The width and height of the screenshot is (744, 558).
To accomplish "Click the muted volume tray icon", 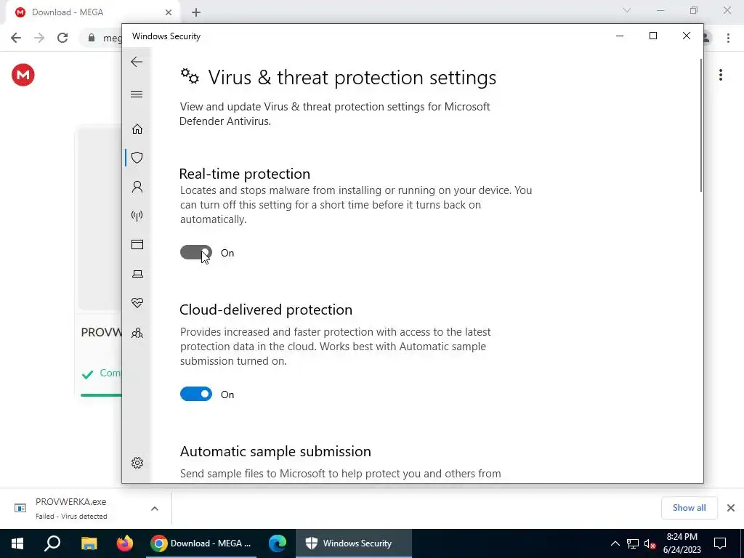I will (x=650, y=543).
